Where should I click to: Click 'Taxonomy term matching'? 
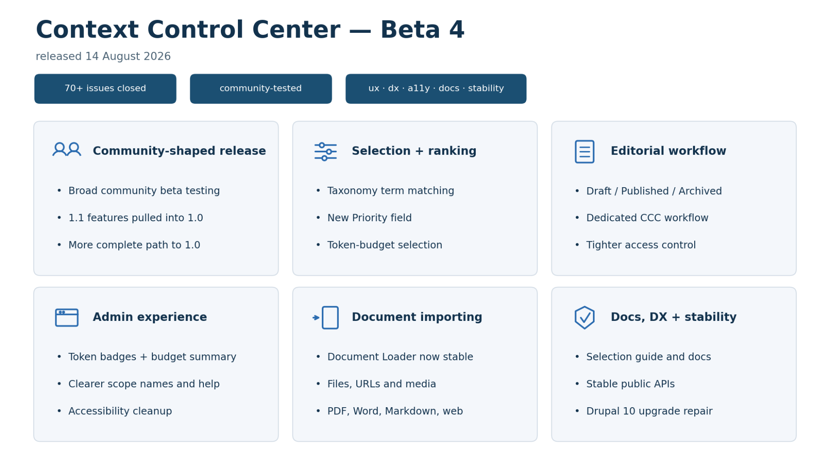pyautogui.click(x=391, y=191)
